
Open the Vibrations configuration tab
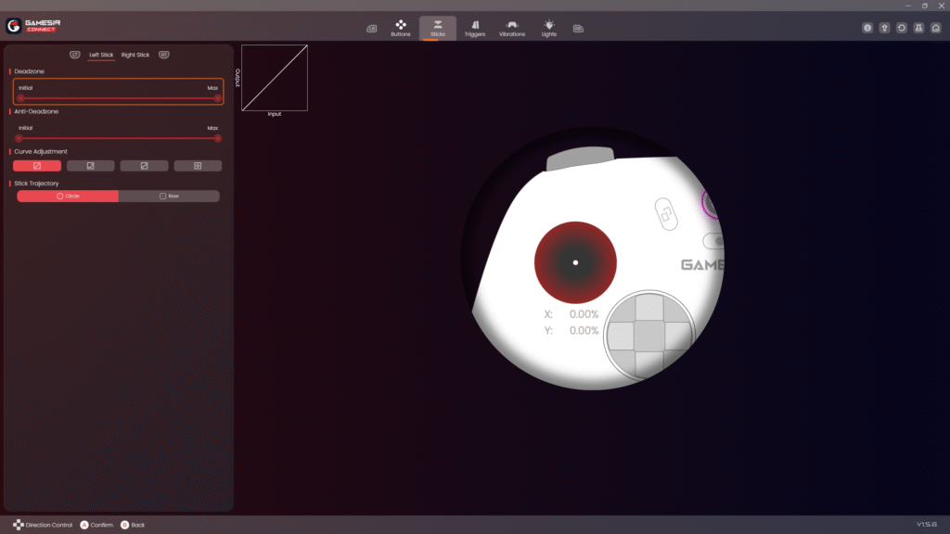[x=512, y=29]
